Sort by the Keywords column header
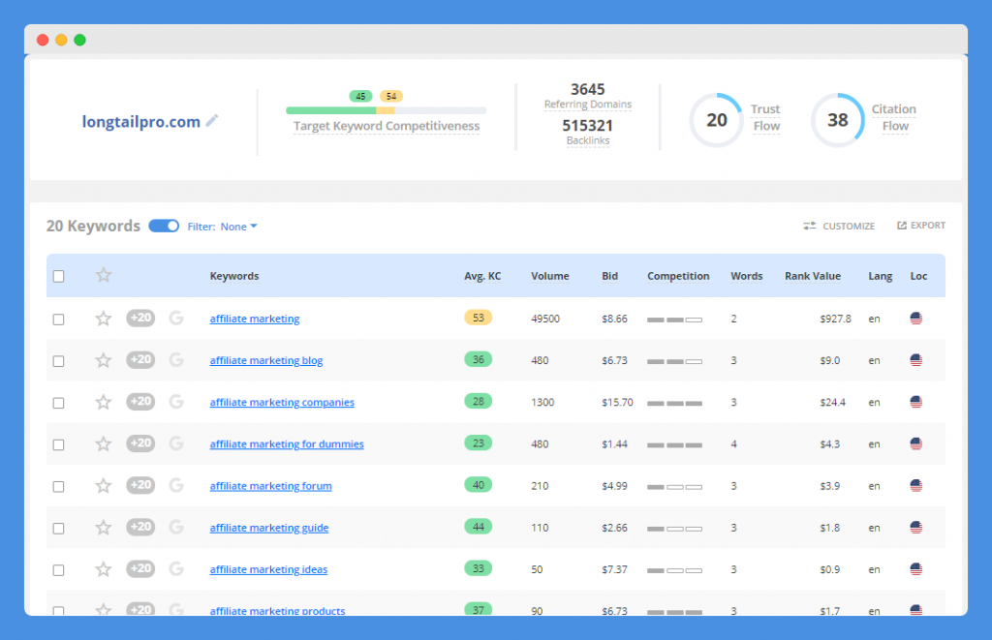 pyautogui.click(x=234, y=276)
